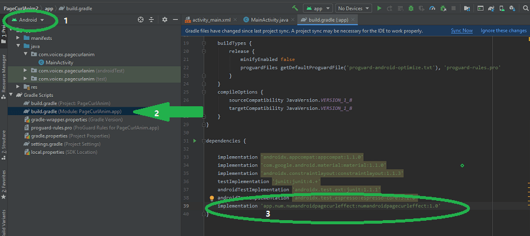Click the Stop square icon
The height and width of the screenshot is (236, 530).
(453, 8)
